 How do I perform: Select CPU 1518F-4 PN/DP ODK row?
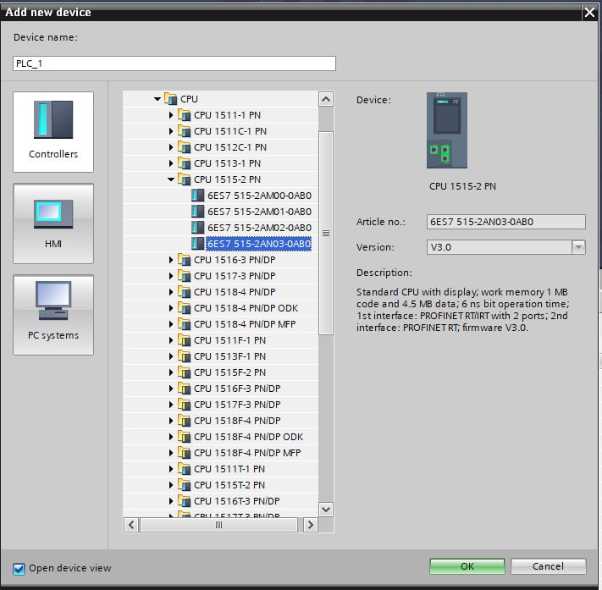pos(248,438)
